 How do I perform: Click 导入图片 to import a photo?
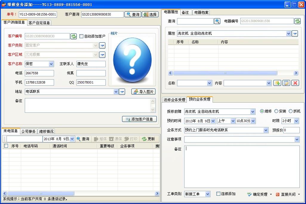point(143,92)
